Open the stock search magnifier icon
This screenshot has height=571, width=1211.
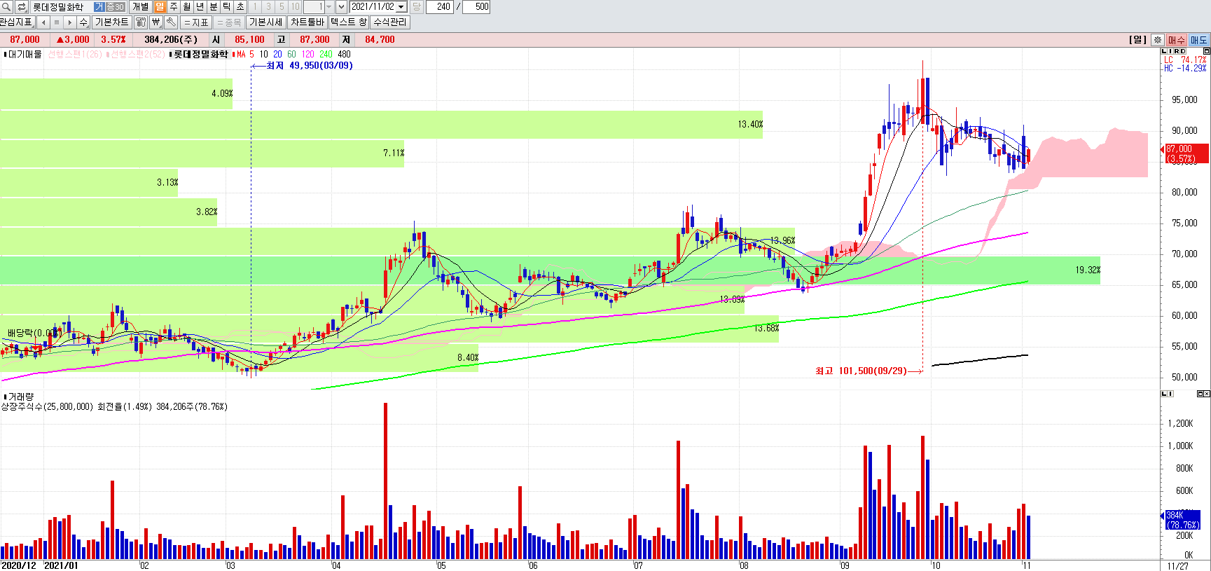click(x=6, y=7)
